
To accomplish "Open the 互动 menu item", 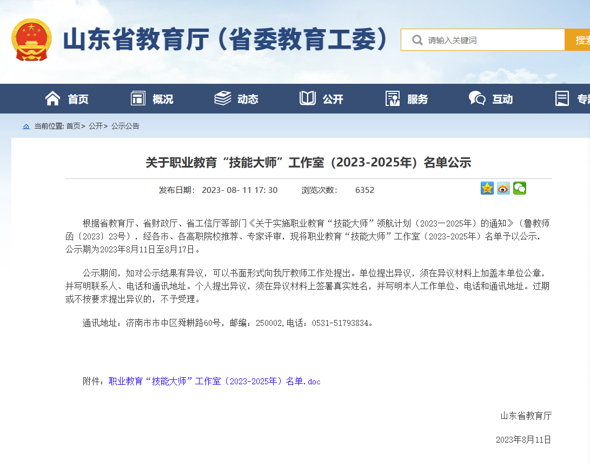I will 502,99.
